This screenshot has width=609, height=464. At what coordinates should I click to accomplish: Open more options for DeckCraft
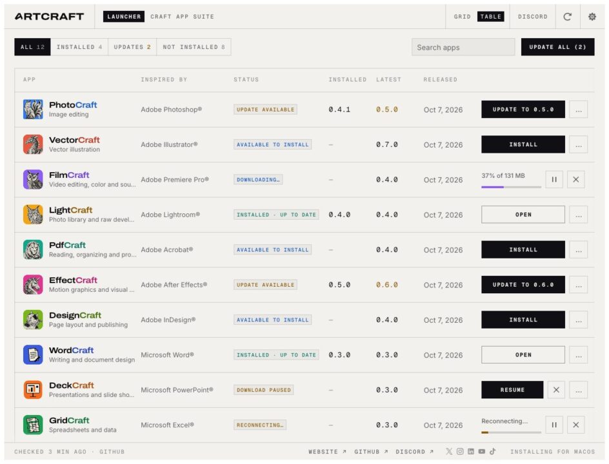tap(578, 390)
